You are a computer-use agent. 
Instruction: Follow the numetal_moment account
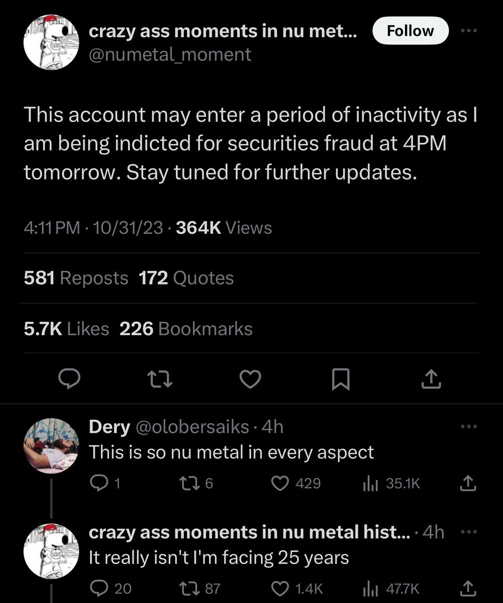click(411, 31)
